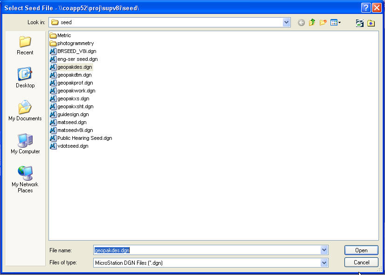
Task: Go to Desktop in the places bar
Action: pyautogui.click(x=25, y=78)
